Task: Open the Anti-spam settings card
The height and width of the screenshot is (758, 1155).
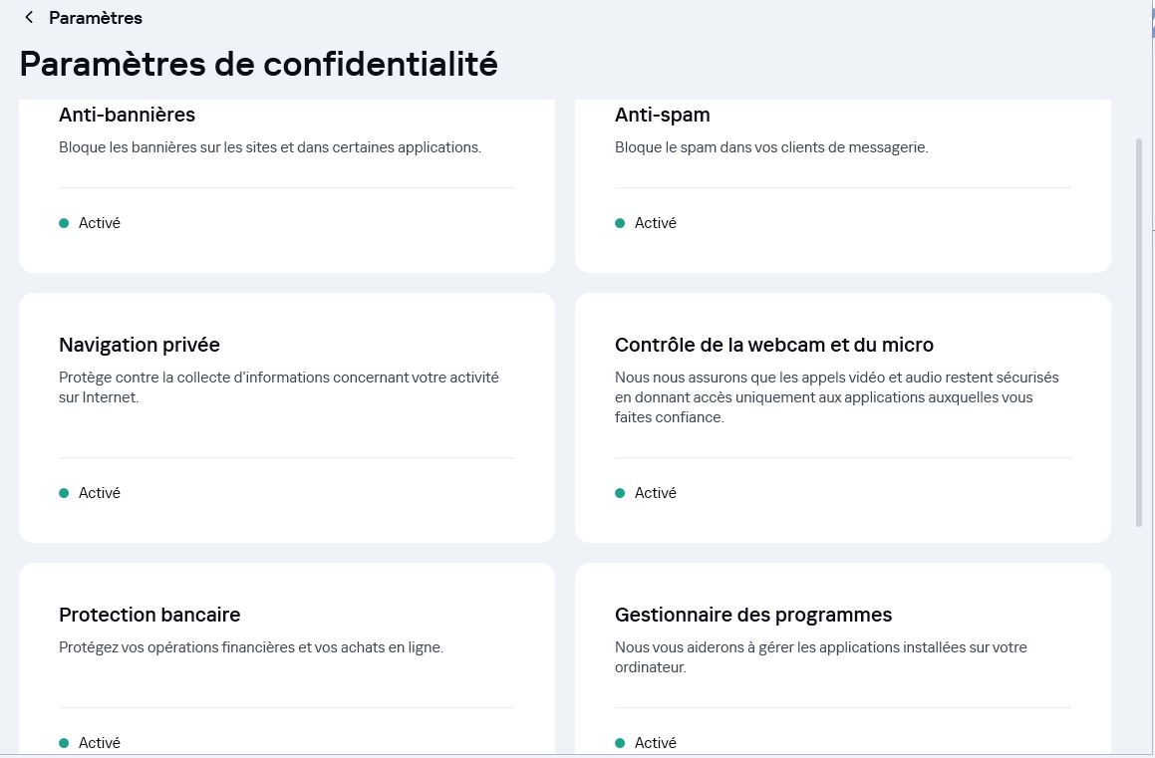Action: coord(843,186)
